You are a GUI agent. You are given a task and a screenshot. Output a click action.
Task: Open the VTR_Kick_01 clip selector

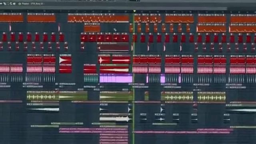click(x=37, y=4)
